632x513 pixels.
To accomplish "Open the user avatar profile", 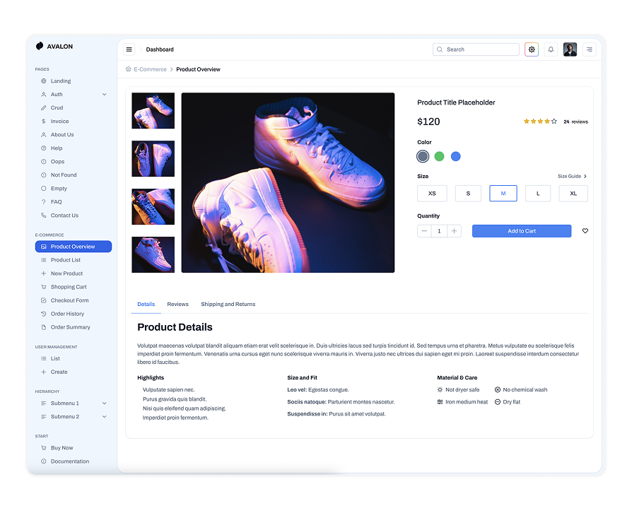I will pos(570,49).
